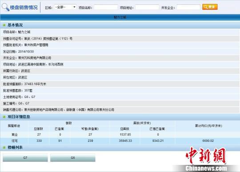Click the 销售代理公司 row
Image resolution: width=240 pixels, height=172 pixels.
[x=120, y=110]
